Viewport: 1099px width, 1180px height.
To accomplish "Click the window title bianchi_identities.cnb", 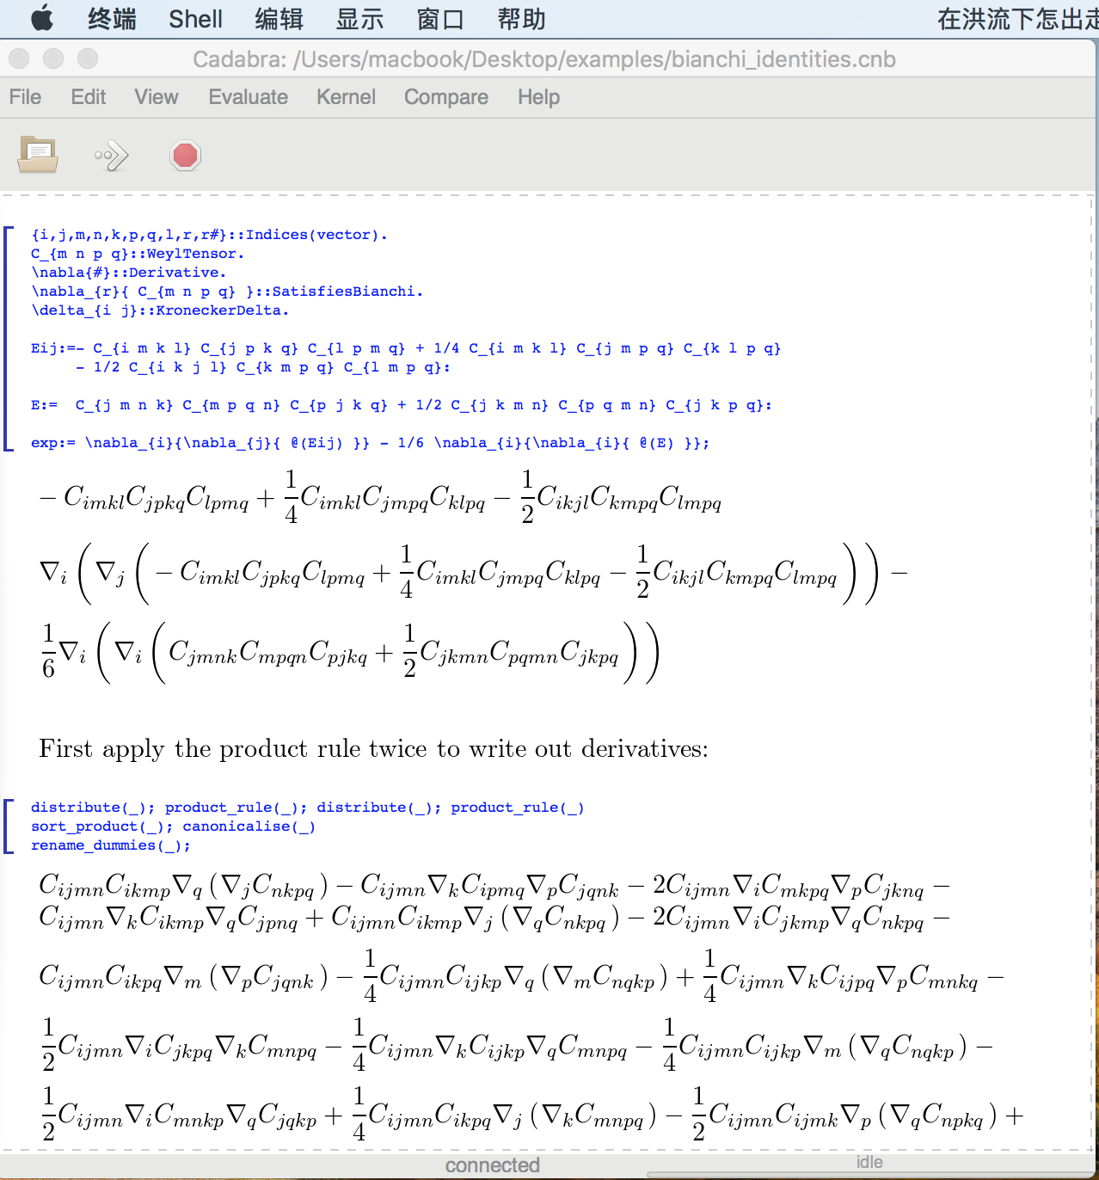I will click(544, 59).
